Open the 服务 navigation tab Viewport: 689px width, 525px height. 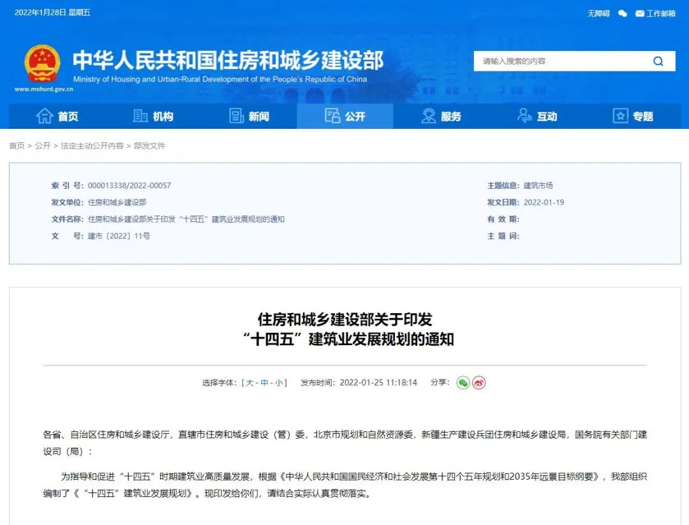pos(441,116)
